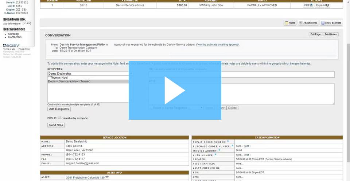Click the Decisiv logo

click(11, 45)
